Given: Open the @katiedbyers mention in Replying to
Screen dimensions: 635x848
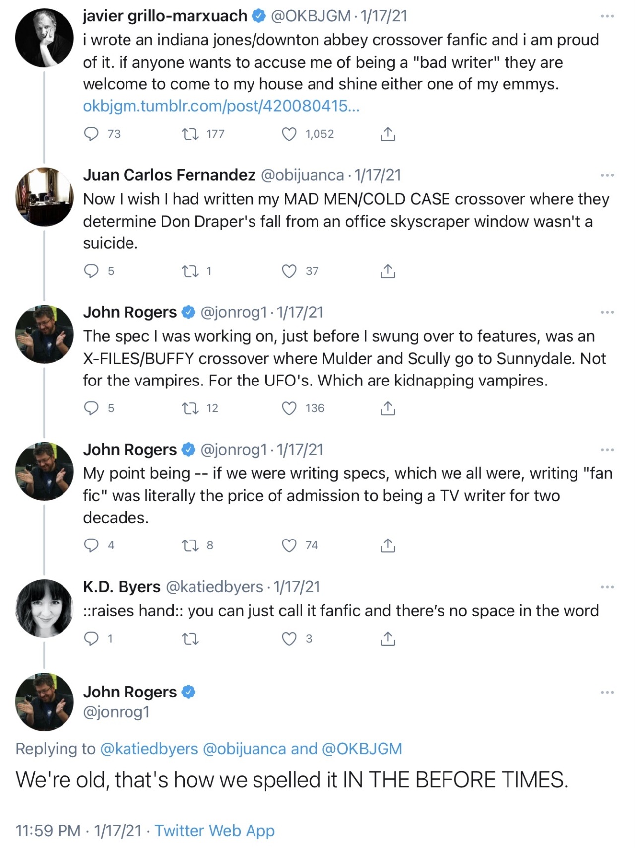Looking at the screenshot, I should coord(149,749).
